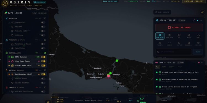
Task: Disable the SIGINT News (RSS) layer
Action: 43,65
